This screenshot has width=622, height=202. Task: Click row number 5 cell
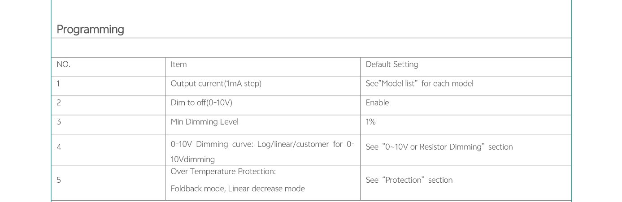(59, 180)
